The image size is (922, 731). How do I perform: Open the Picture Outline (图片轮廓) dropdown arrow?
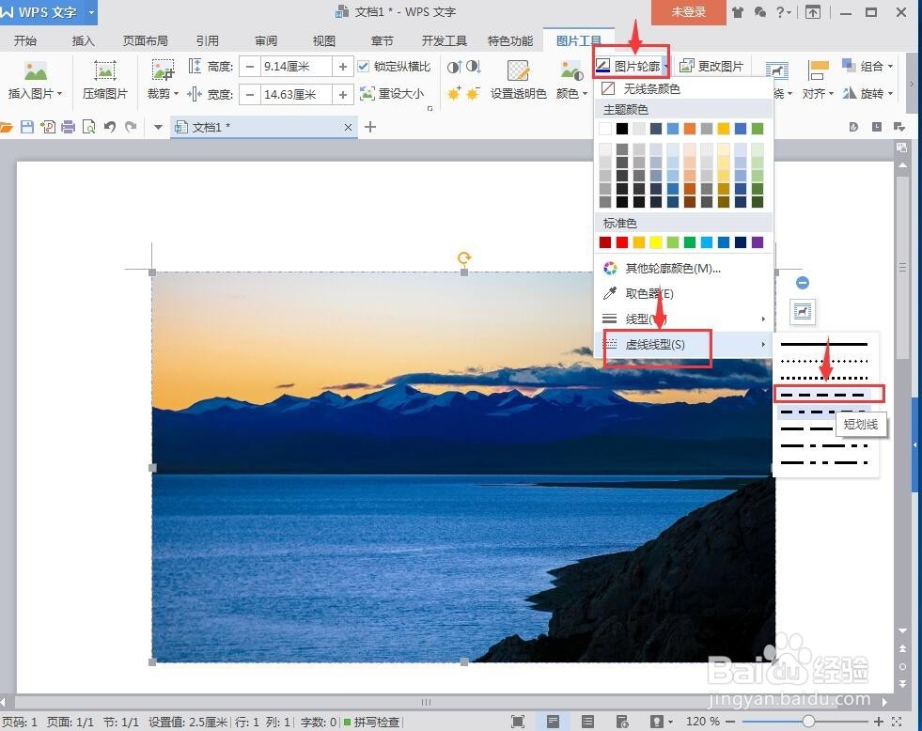666,67
